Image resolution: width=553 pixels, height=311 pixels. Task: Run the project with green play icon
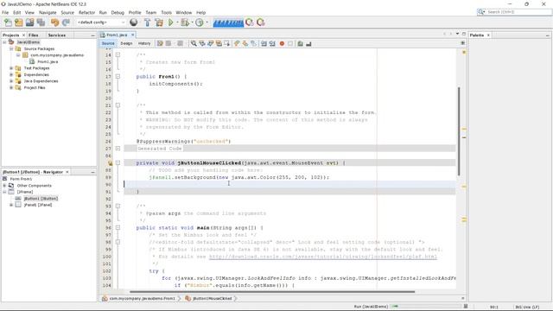(x=171, y=22)
